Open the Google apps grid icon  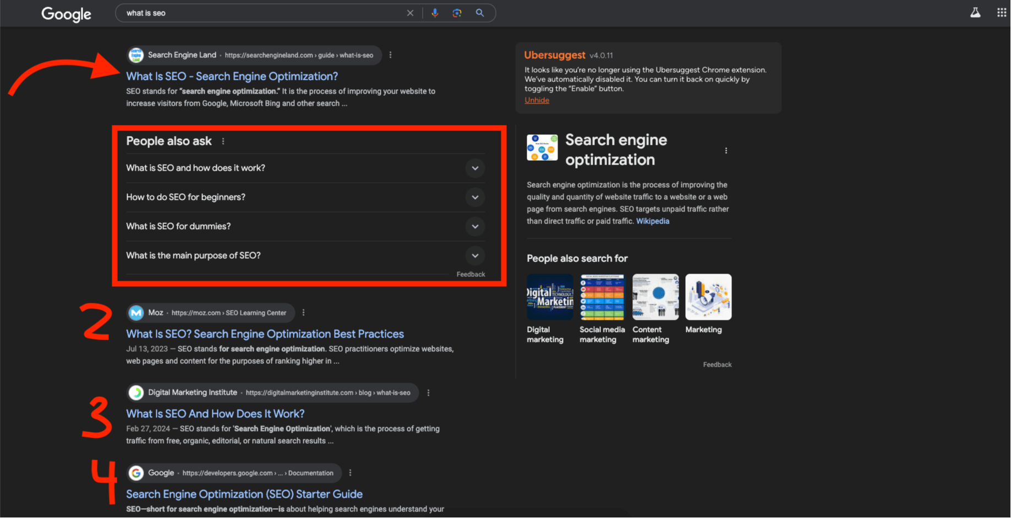pyautogui.click(x=1002, y=13)
